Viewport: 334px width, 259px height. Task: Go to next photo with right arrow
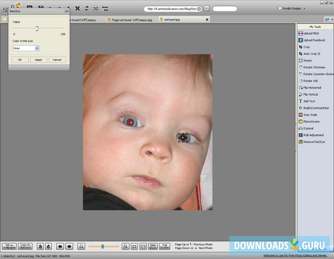(69, 246)
